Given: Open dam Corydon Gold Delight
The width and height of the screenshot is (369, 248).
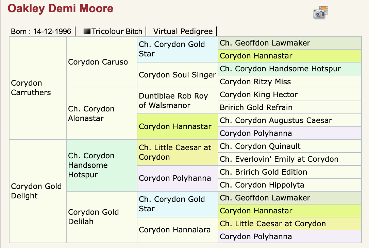Looking at the screenshot, I should click(36, 191).
